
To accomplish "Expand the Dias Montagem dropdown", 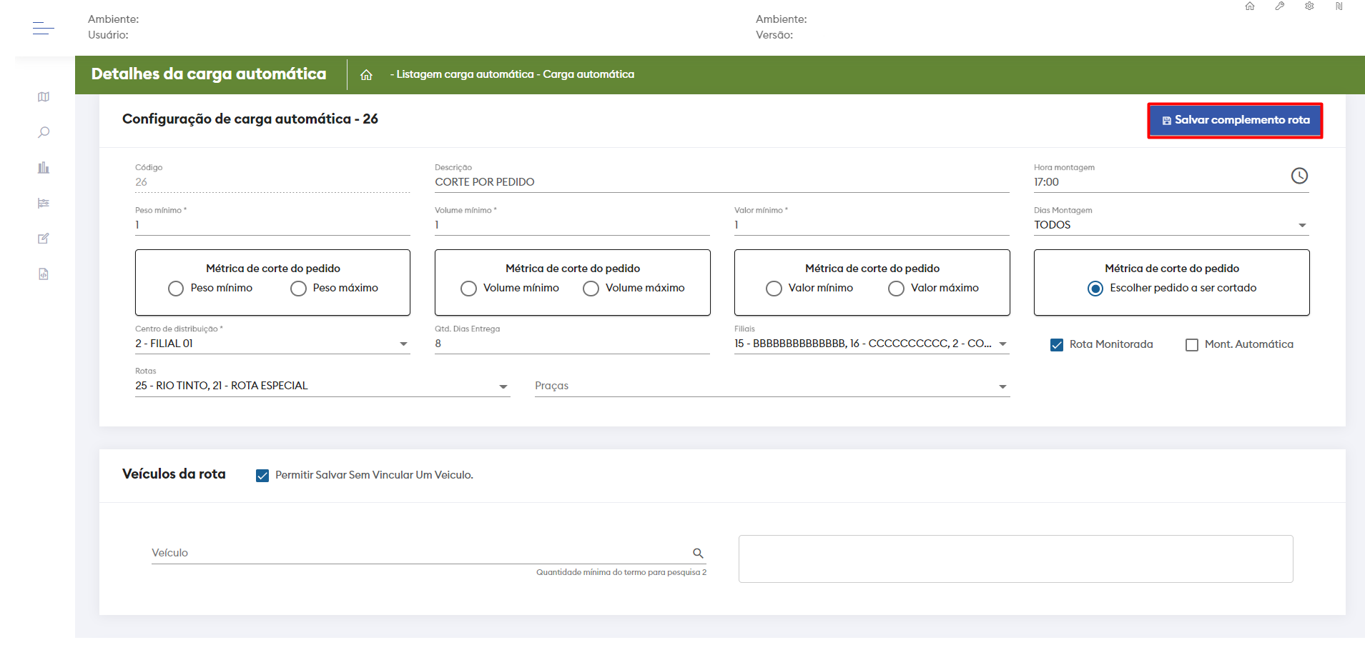I will tap(1302, 226).
